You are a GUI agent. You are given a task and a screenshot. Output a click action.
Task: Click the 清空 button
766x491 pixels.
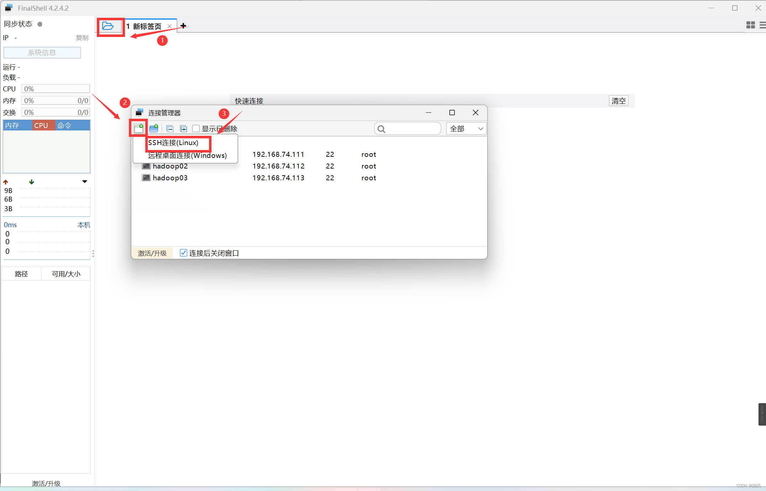619,101
